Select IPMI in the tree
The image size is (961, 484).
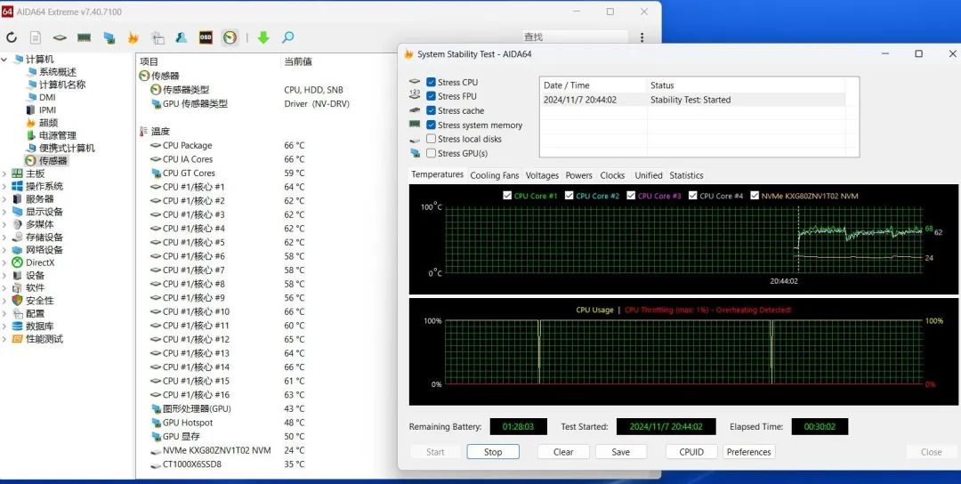[48, 110]
